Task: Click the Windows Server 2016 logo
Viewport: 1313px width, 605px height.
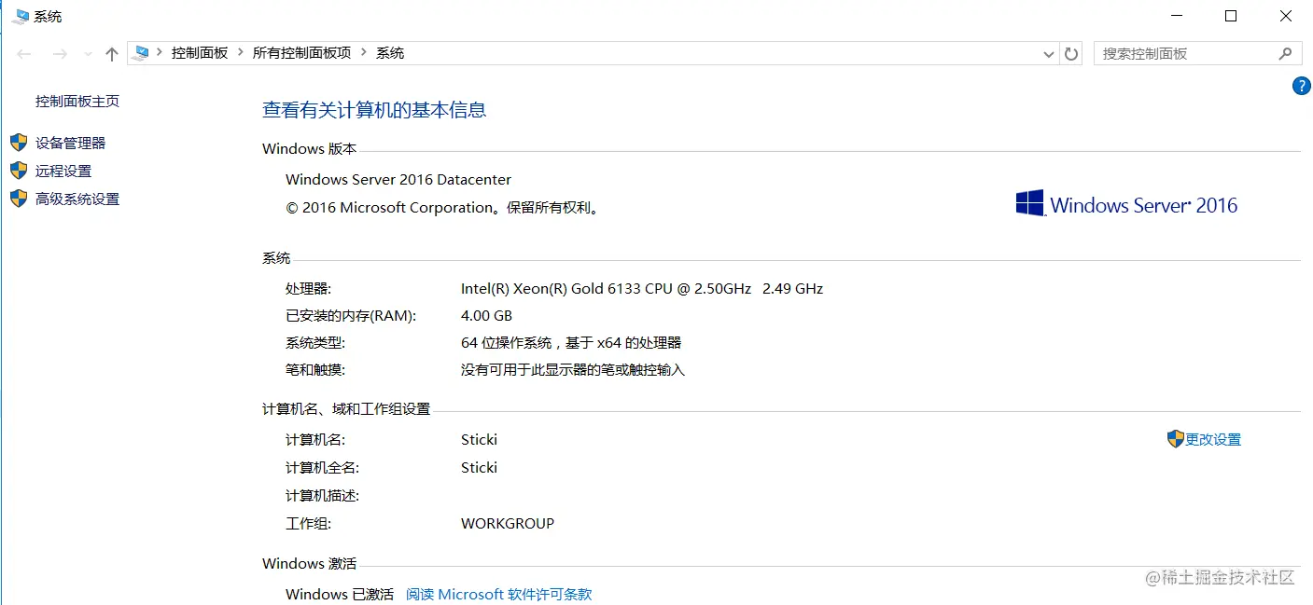Action: pos(1125,203)
